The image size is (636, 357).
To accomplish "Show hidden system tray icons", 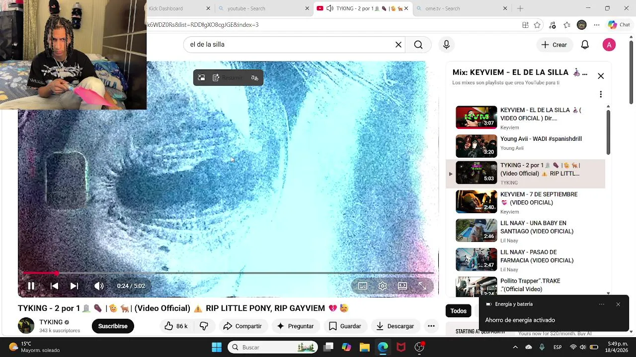I will point(515,347).
